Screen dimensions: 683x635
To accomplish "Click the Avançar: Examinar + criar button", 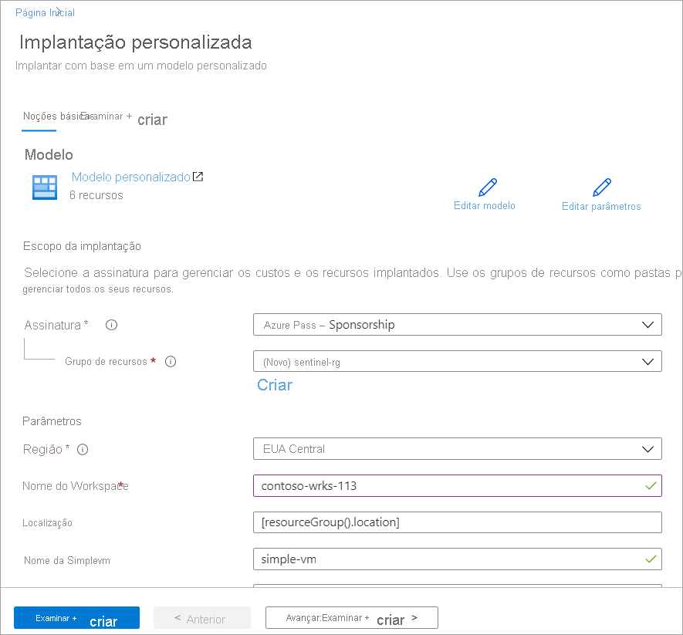I will pos(351,617).
